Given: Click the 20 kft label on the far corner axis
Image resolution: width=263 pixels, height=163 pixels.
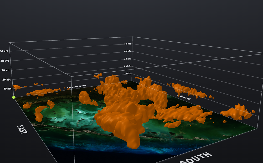Looking at the screenshot, I should (x=127, y=66).
